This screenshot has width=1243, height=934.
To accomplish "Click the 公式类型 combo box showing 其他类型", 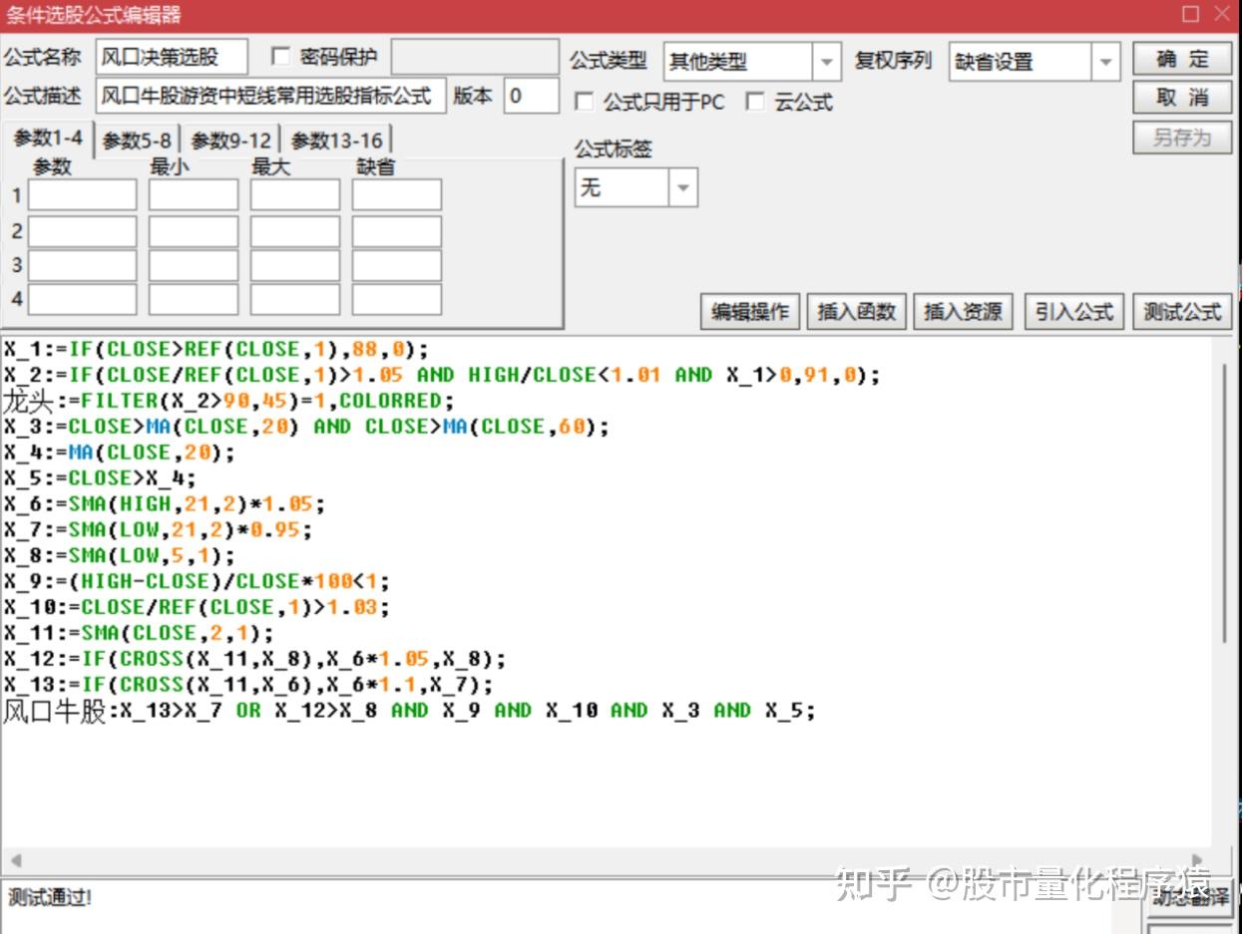I will pos(752,62).
